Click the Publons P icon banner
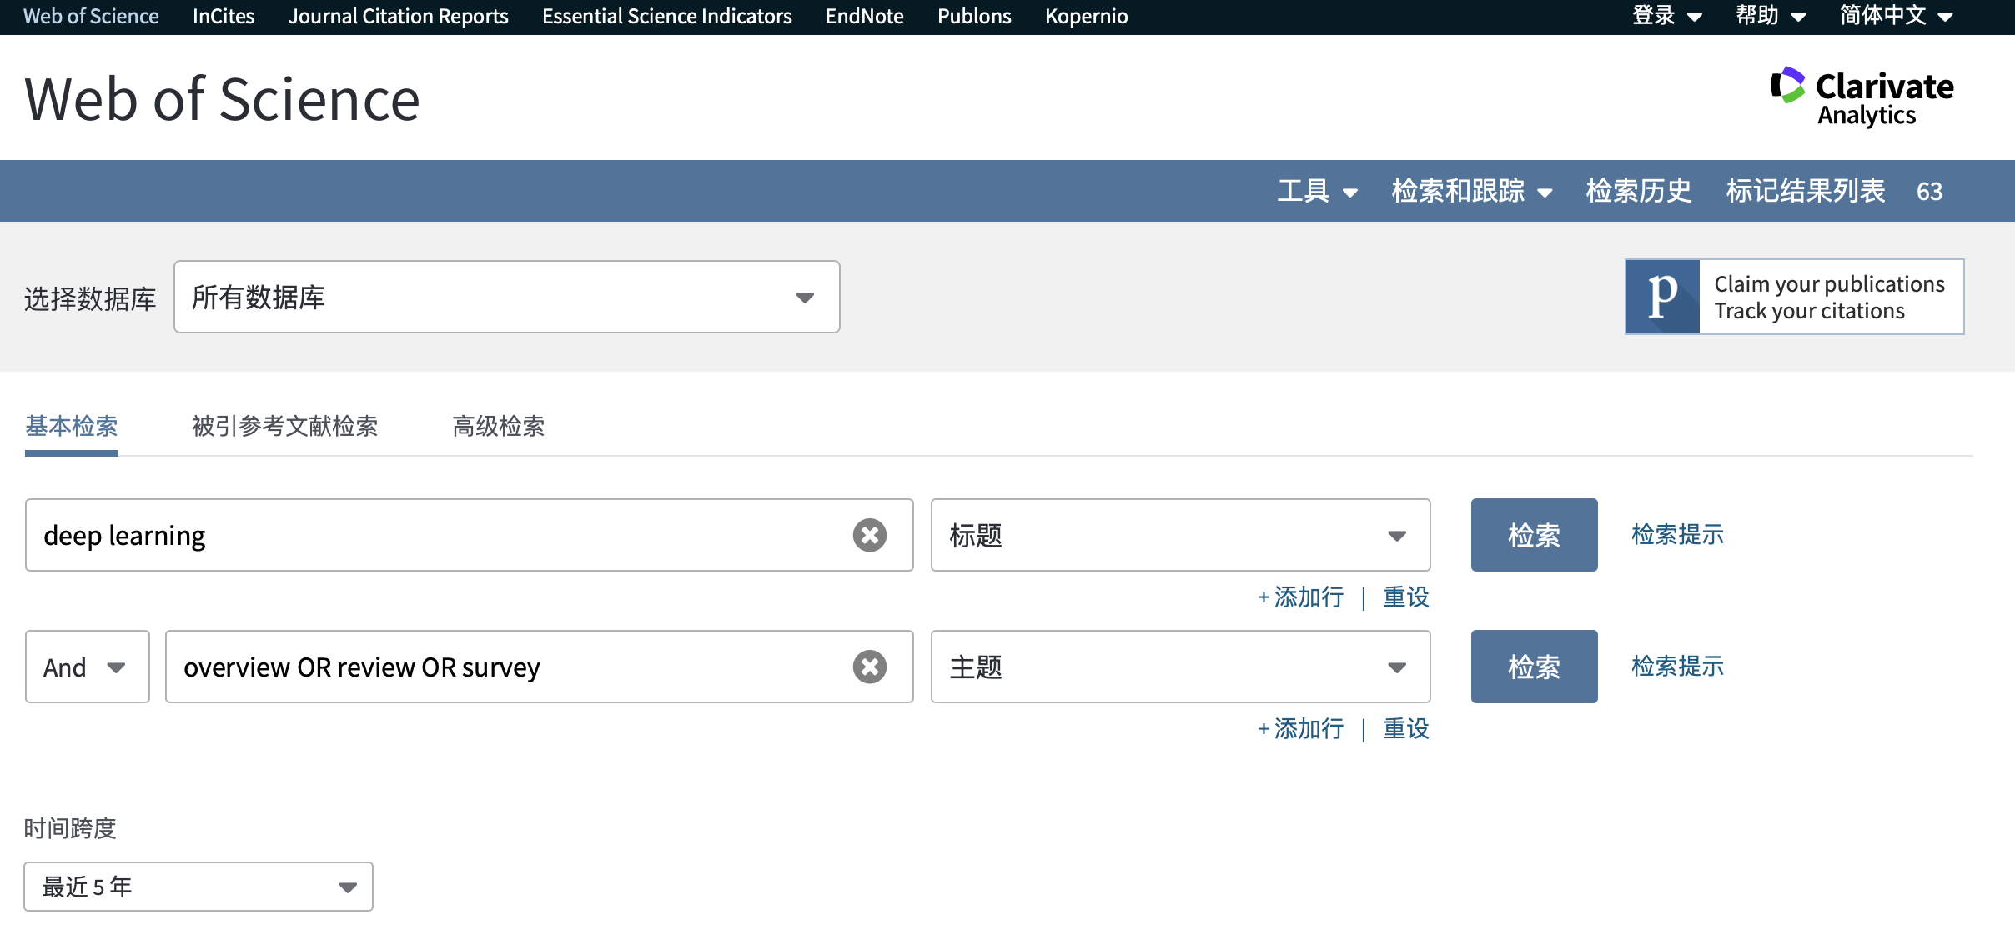The image size is (2015, 940). (x=1662, y=297)
